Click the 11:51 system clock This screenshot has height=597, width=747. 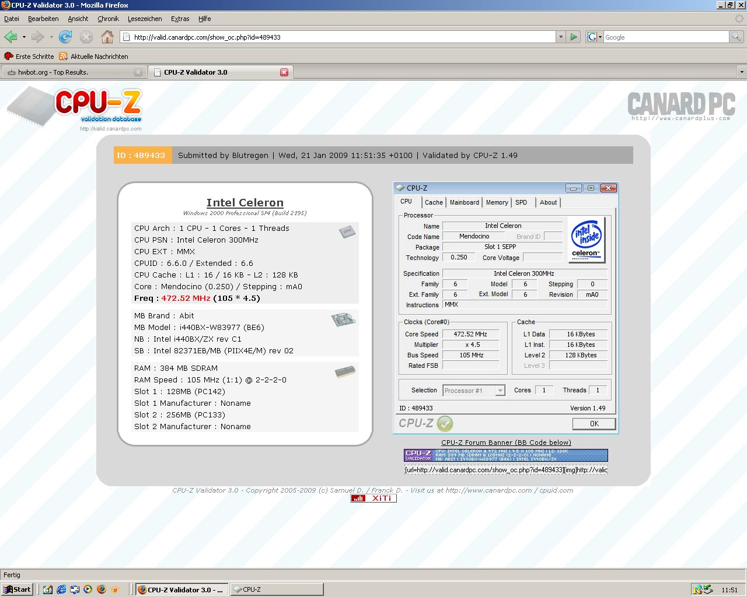point(729,590)
